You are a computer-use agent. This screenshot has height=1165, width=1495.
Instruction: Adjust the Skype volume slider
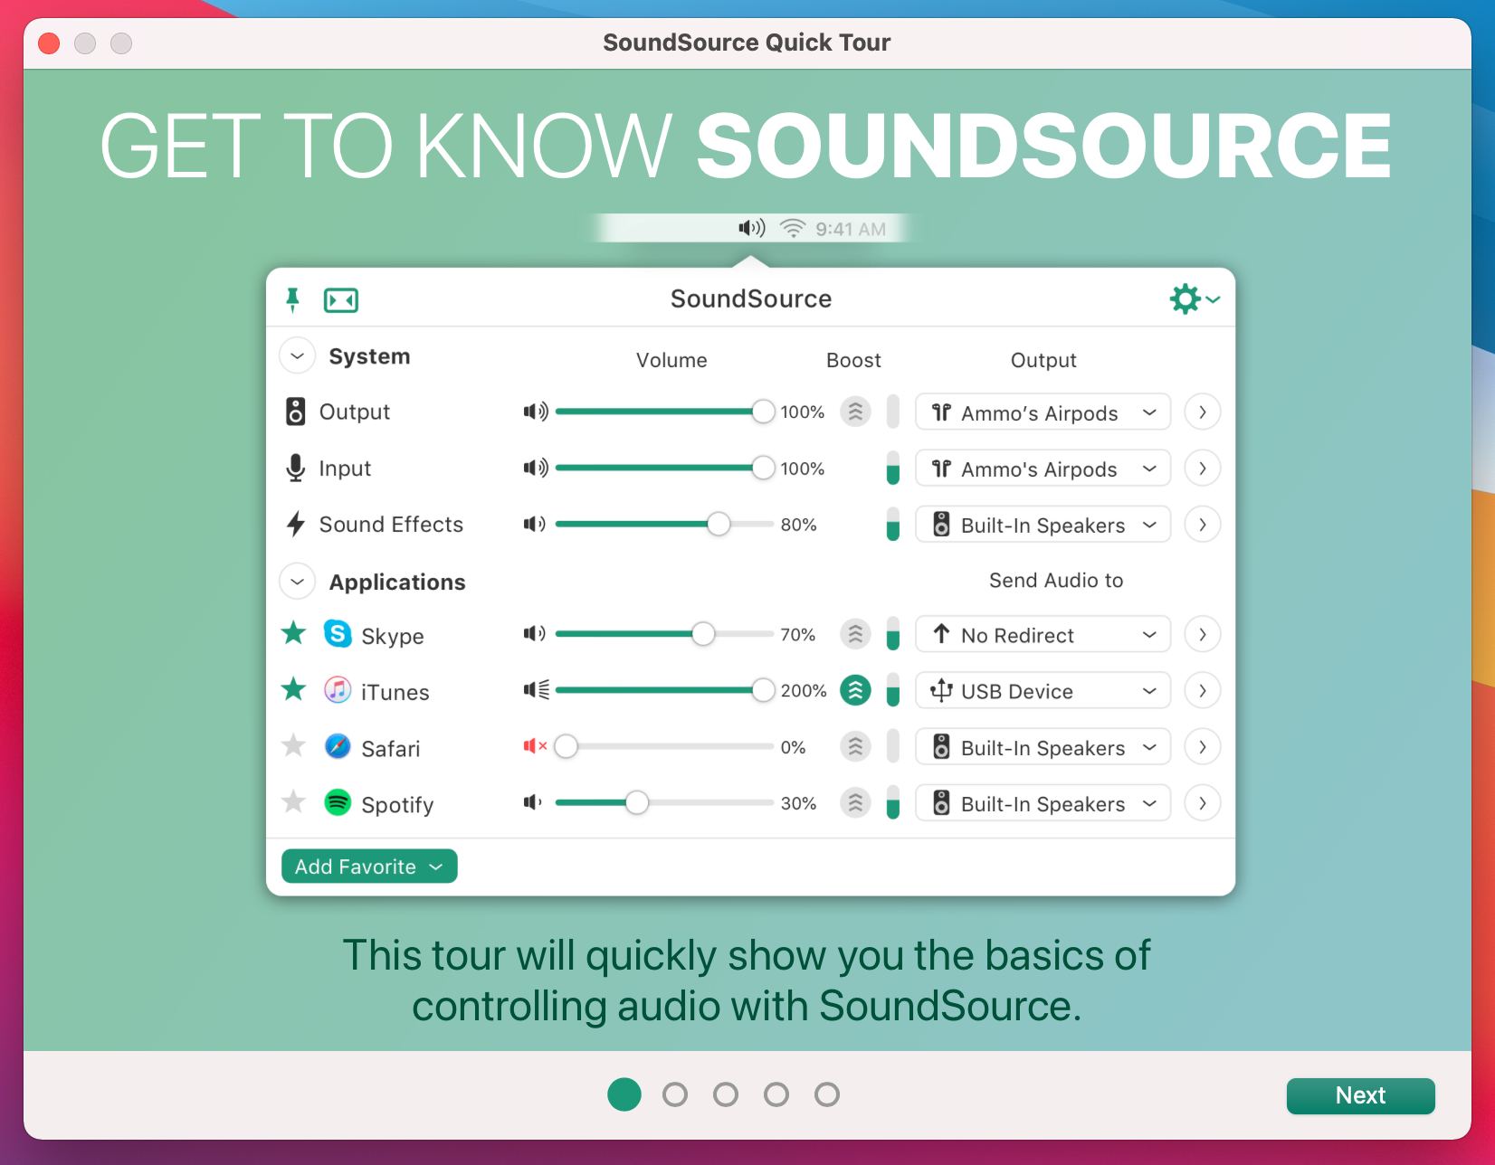pos(664,634)
